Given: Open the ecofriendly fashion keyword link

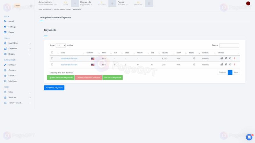Looking at the screenshot, I should click(69, 65).
